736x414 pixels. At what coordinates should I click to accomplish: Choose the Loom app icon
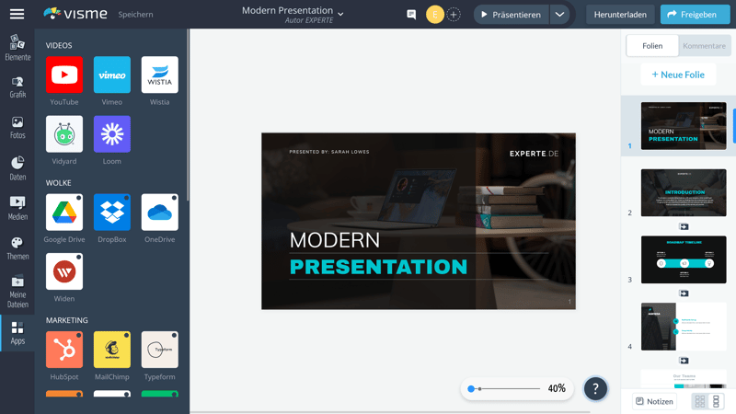pyautogui.click(x=112, y=134)
